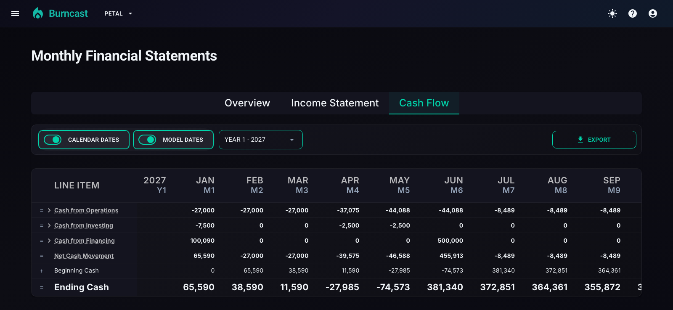The image size is (673, 310).
Task: Click the 455,913 Net Cash Movement June value
Action: [x=451, y=256]
